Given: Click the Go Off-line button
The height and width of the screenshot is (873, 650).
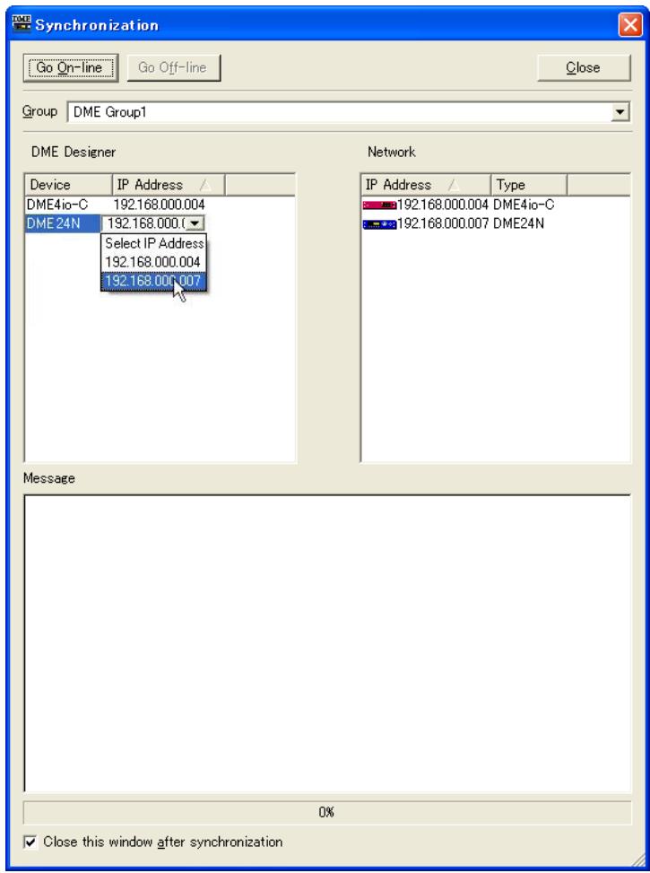Looking at the screenshot, I should pos(173,68).
